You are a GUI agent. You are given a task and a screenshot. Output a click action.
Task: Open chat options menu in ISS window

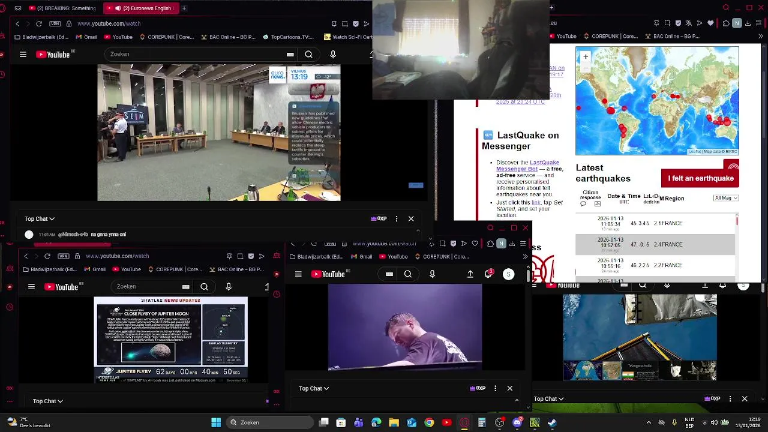coord(730,398)
